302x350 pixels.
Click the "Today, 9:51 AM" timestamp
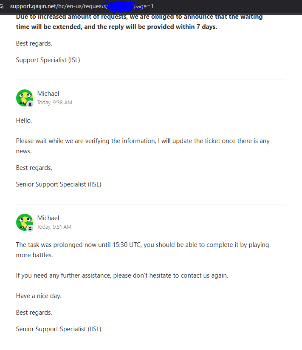(x=54, y=227)
